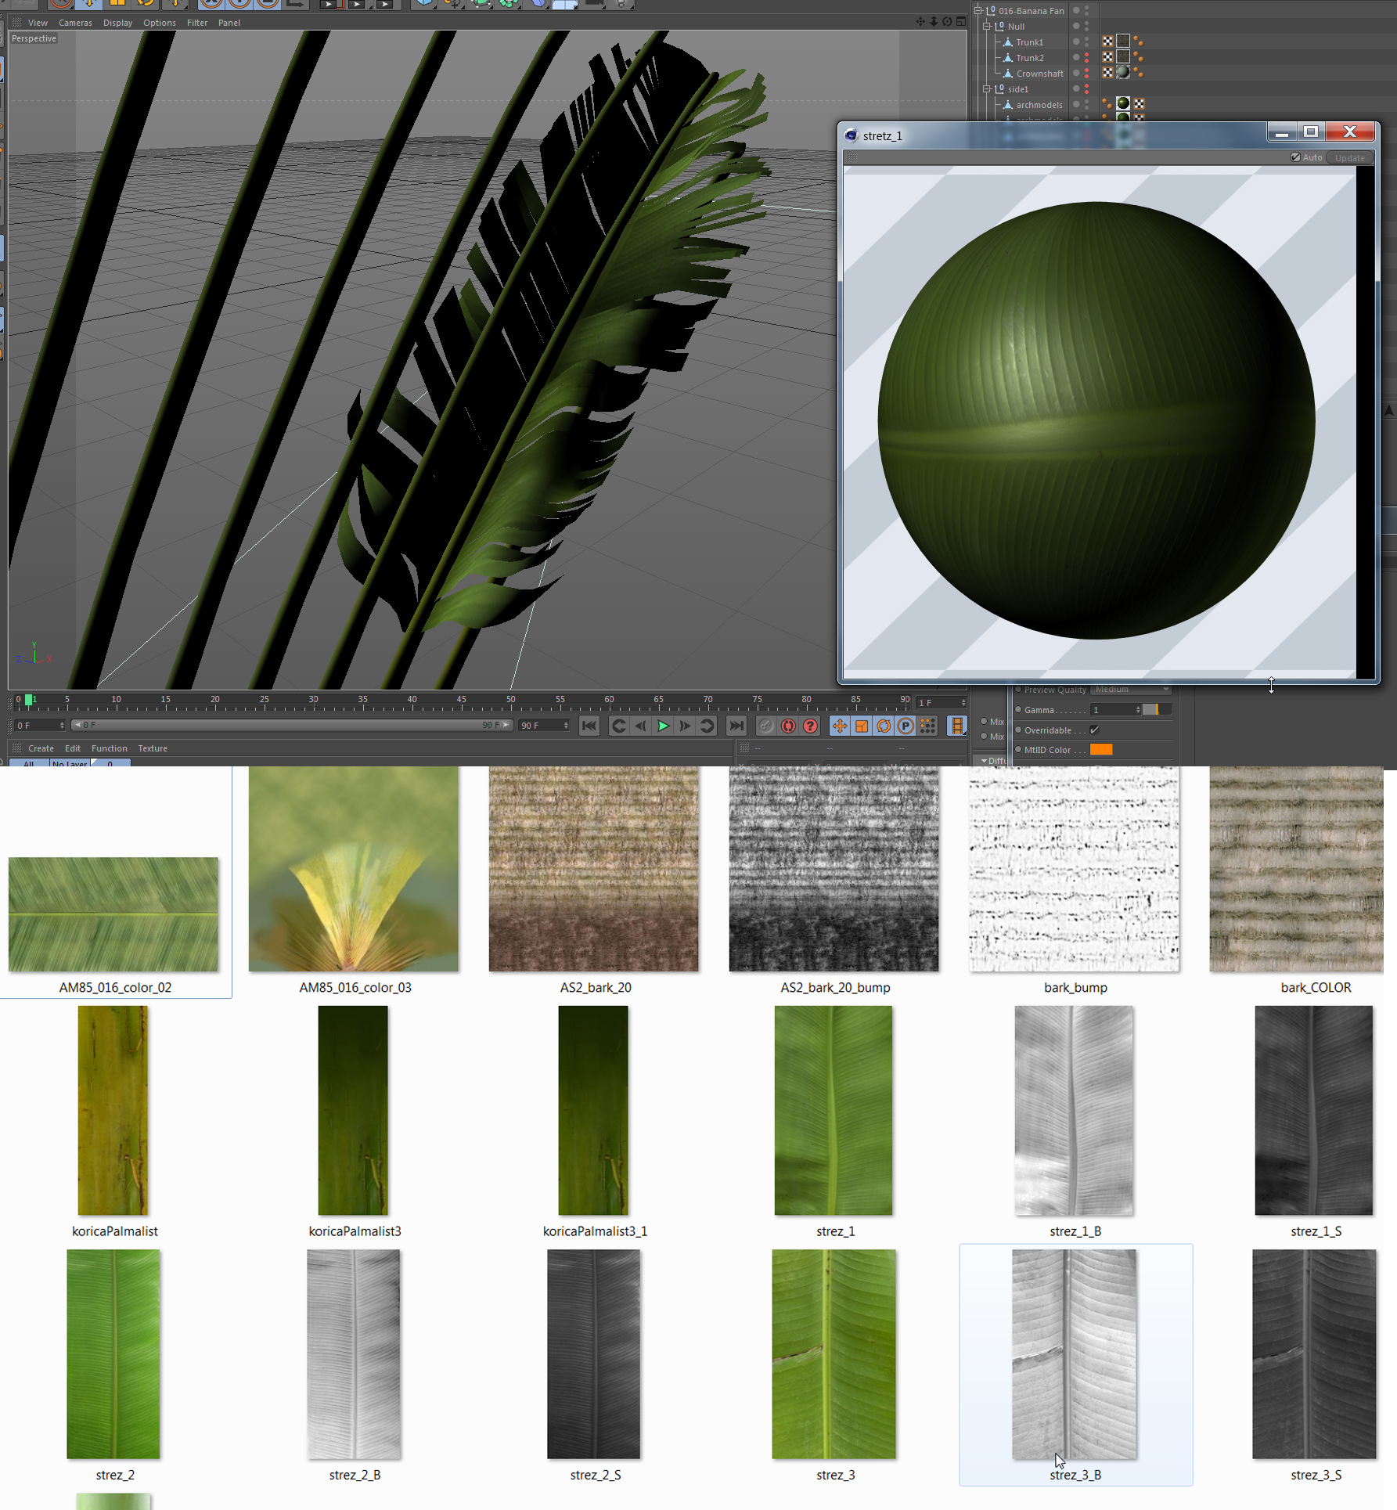This screenshot has width=1397, height=1510.
Task: Toggle position keyframe recording icon
Action: [x=840, y=726]
